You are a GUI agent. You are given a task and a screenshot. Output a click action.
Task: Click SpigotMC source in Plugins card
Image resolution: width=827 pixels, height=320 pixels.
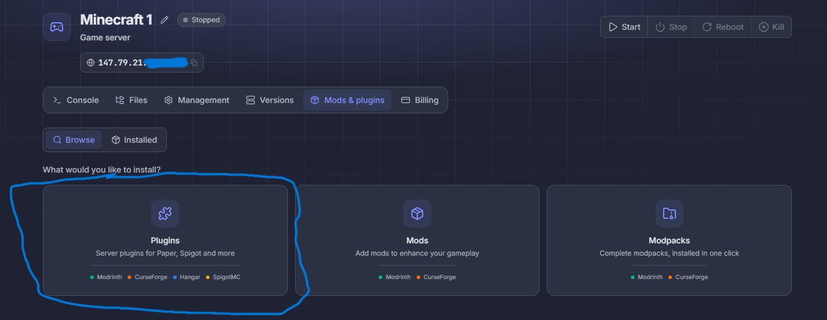click(223, 277)
